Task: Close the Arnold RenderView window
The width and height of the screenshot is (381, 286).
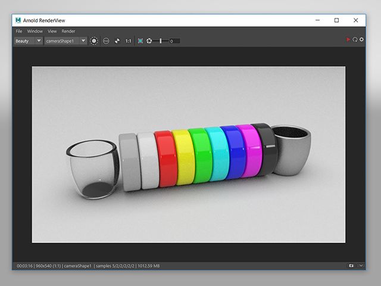Action: coord(356,20)
